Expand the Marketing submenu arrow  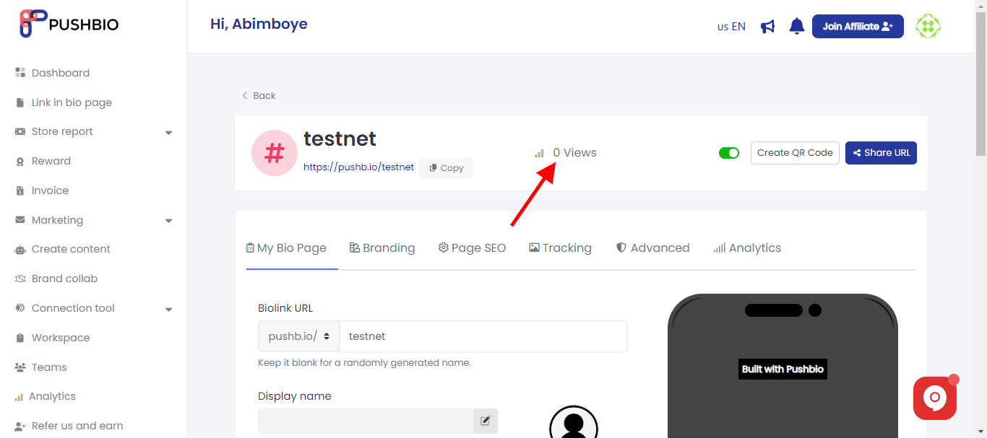click(168, 221)
